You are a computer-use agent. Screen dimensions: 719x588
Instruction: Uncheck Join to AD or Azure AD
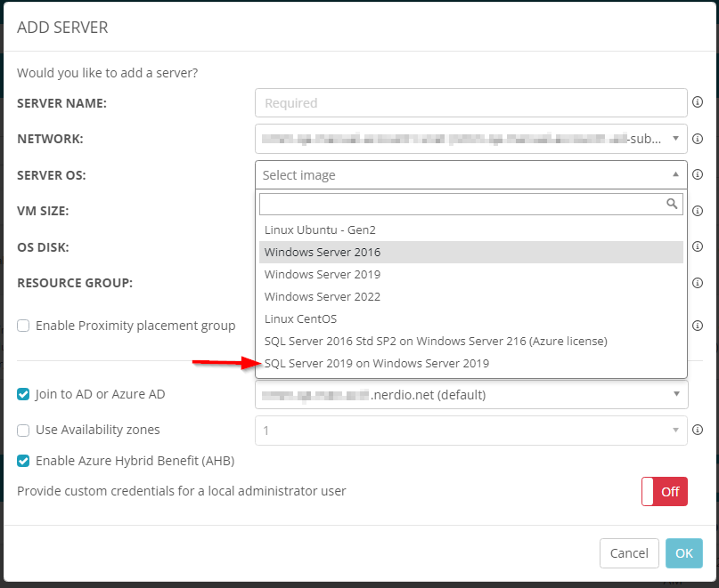point(23,394)
